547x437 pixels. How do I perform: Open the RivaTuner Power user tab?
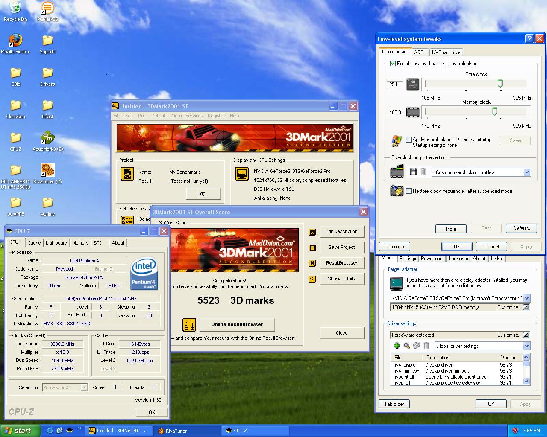click(x=432, y=259)
